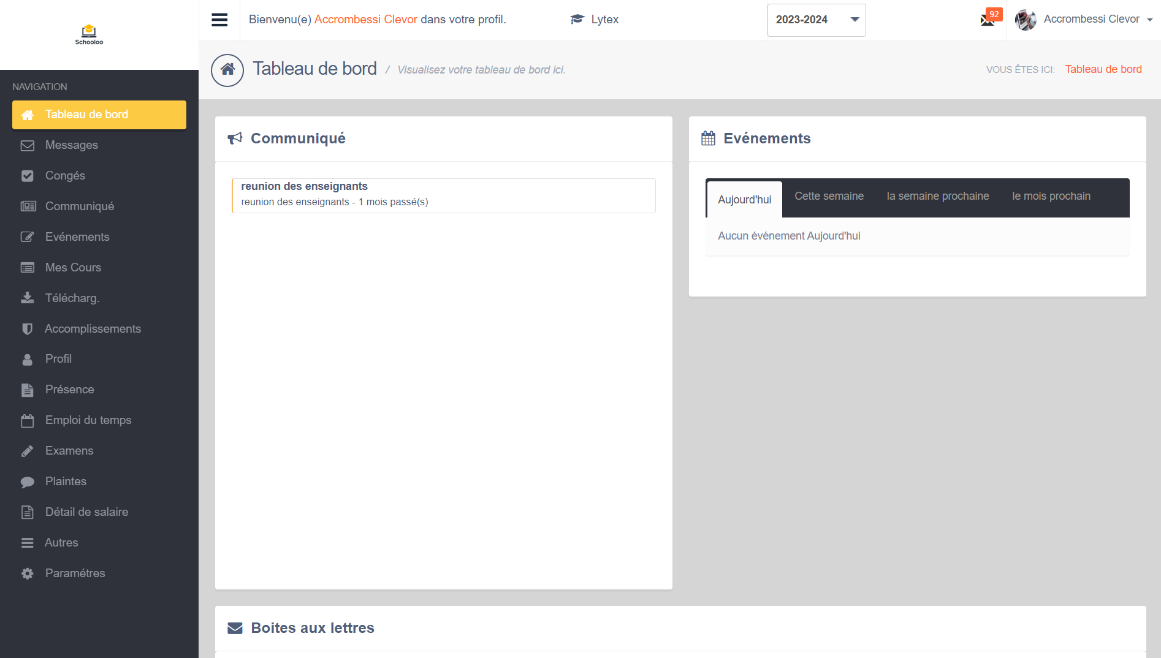Screen dimensions: 1161x658
Task: Open the mail notifications envelope icon
Action: click(x=987, y=20)
